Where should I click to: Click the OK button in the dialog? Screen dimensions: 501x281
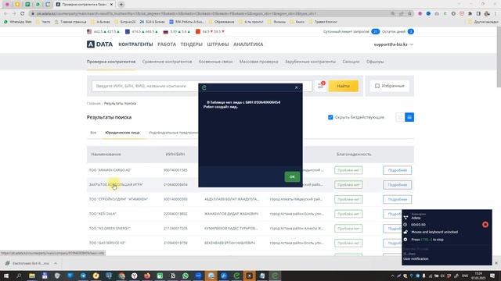click(292, 176)
